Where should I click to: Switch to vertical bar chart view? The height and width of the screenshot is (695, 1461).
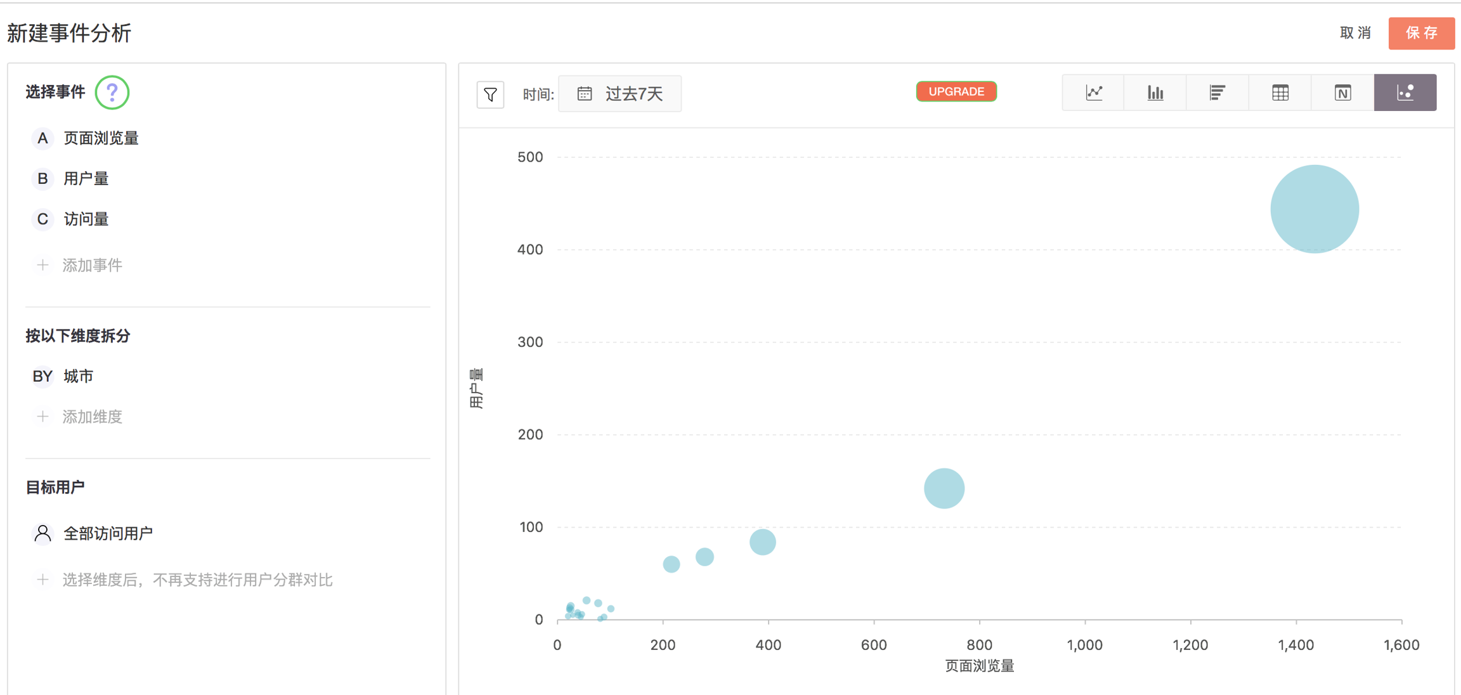coord(1155,93)
